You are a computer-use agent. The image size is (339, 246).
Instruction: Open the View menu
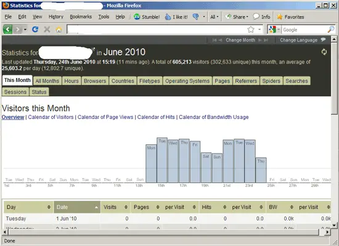37,17
